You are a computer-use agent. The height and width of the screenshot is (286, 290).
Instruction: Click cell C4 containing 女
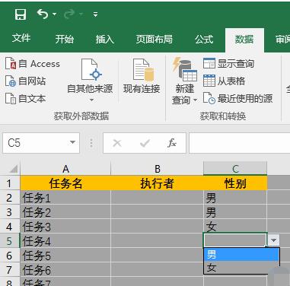235,227
